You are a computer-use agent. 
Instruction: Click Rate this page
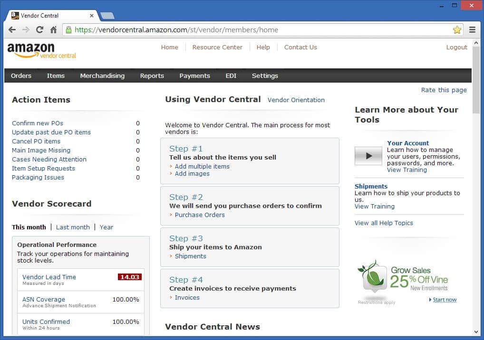tap(444, 90)
